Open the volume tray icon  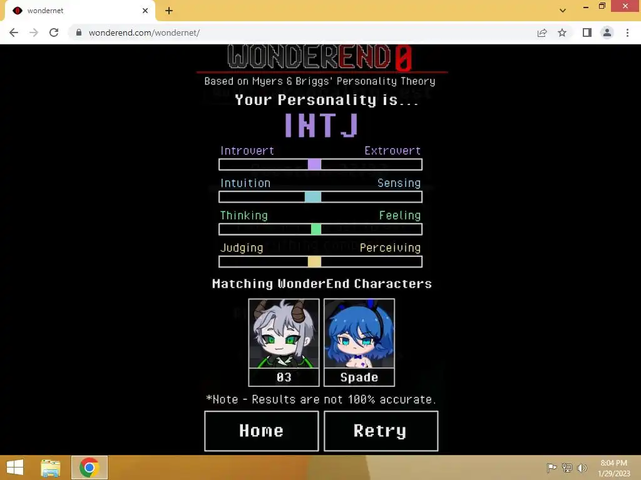click(582, 467)
